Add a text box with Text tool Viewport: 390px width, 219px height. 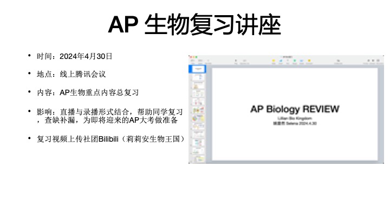point(288,61)
